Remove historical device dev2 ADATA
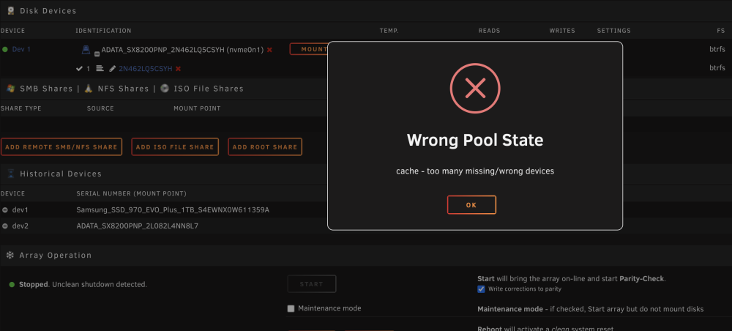The width and height of the screenshot is (732, 331). point(5,226)
